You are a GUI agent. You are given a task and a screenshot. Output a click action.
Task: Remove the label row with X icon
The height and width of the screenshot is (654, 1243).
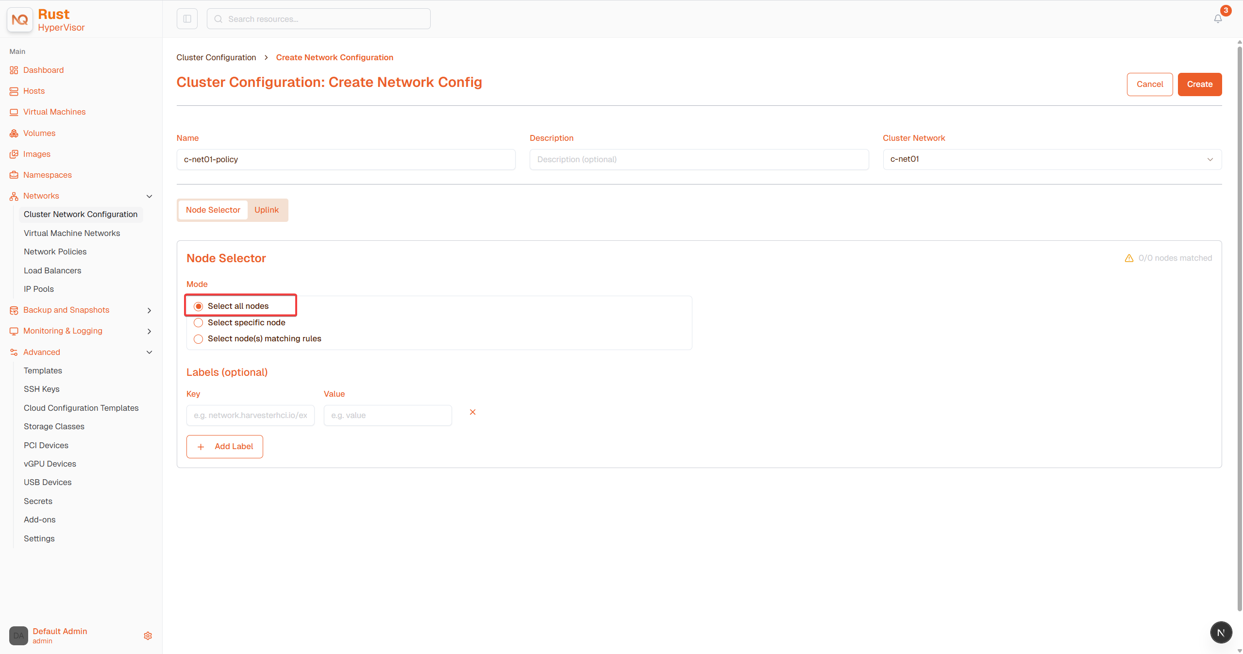(x=472, y=412)
